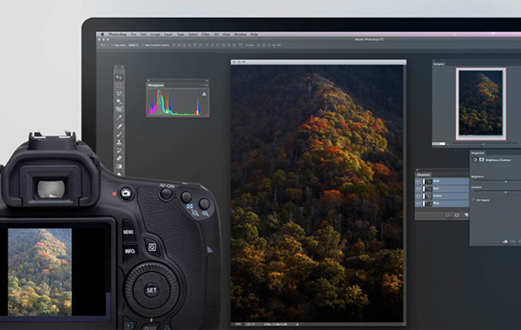Click the layer mask icon in Properties
The width and height of the screenshot is (521, 330).
tap(481, 160)
